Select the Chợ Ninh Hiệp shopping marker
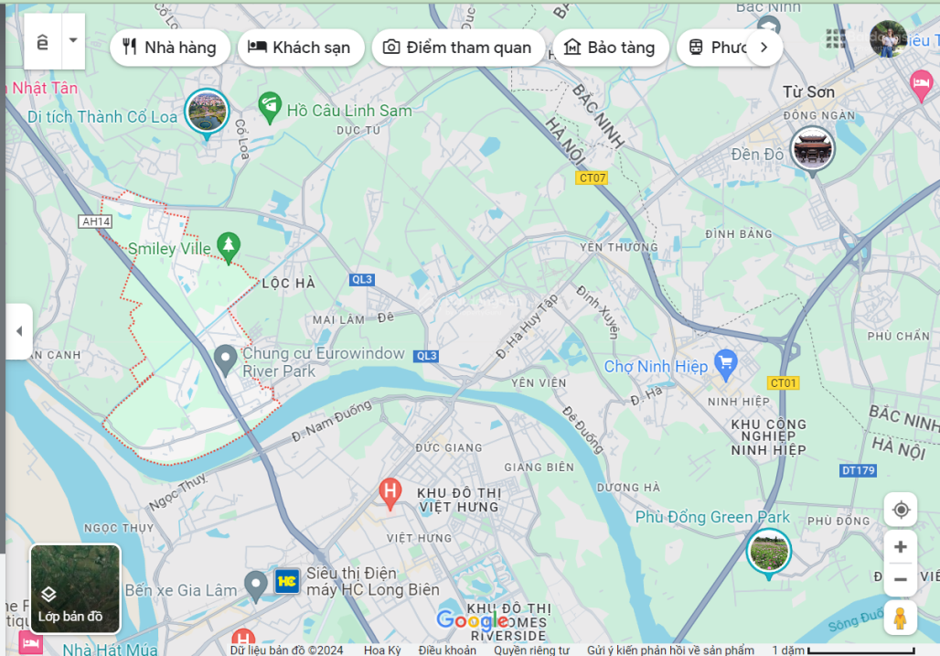The image size is (940, 656). pos(726,363)
